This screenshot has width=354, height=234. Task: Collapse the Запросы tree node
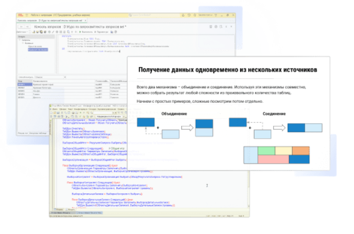(x=19, y=40)
